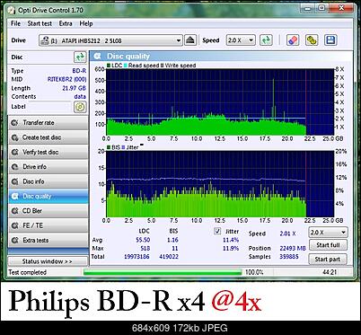Toggle the Jitter checkbox
Viewport: 361px width, 335px height.
pos(217,231)
